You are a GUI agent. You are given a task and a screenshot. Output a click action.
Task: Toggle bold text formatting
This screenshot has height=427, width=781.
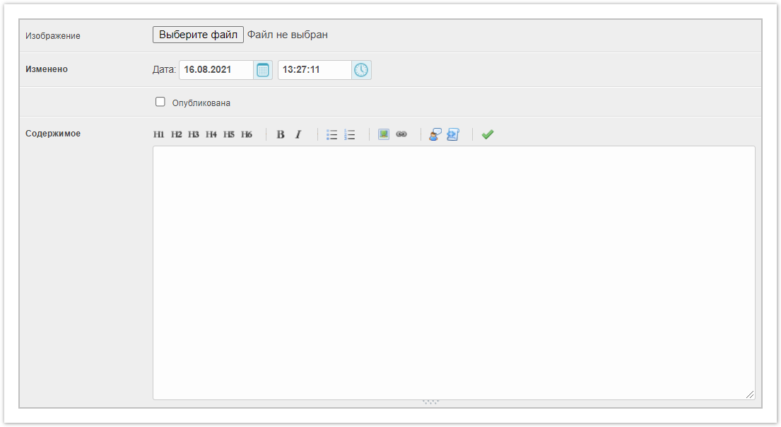[x=281, y=134]
